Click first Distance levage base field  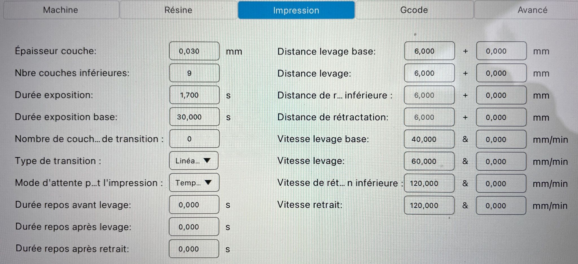pos(429,51)
